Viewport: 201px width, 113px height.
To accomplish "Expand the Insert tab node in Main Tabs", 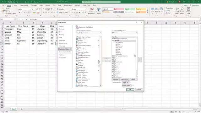I will point(112,58).
